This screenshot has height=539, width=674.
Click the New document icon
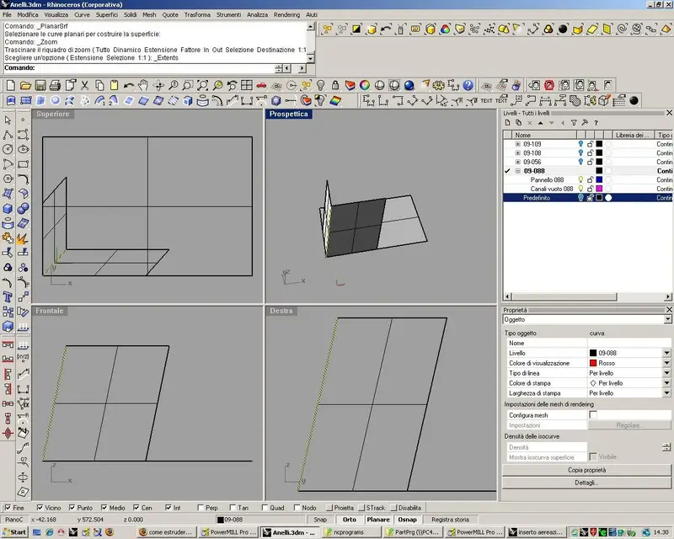pyautogui.click(x=10, y=85)
